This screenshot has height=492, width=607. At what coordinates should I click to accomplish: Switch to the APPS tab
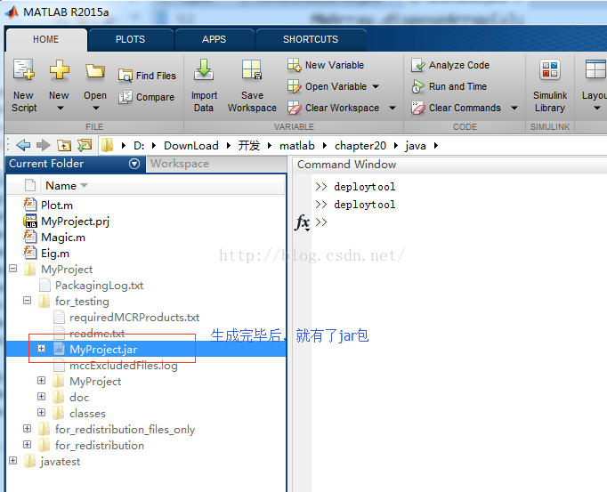tap(214, 39)
